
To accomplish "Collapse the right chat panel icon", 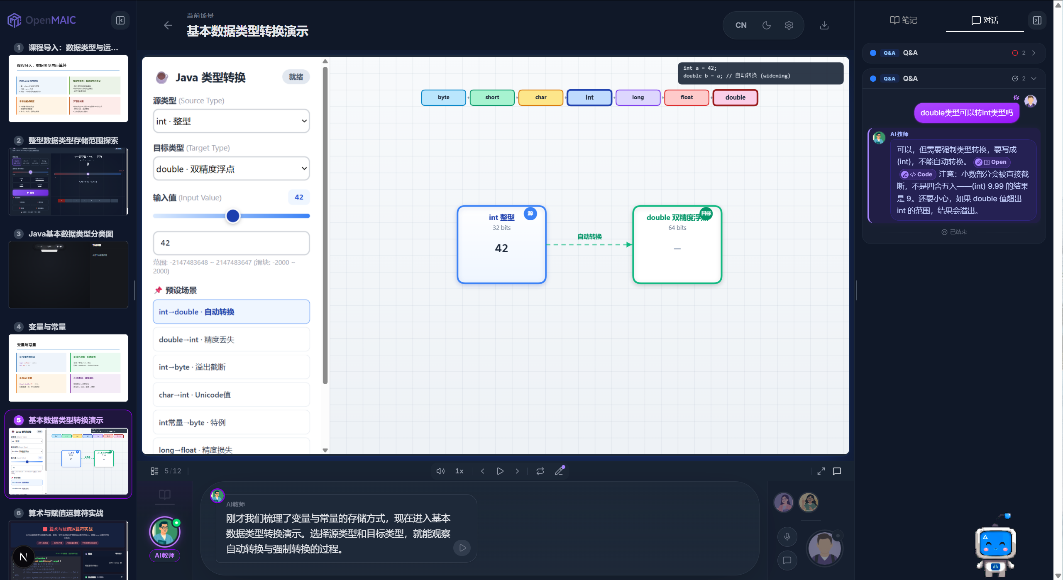I will pyautogui.click(x=1037, y=20).
